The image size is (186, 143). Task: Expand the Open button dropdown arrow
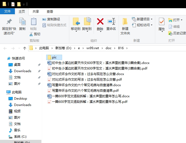click(181, 20)
